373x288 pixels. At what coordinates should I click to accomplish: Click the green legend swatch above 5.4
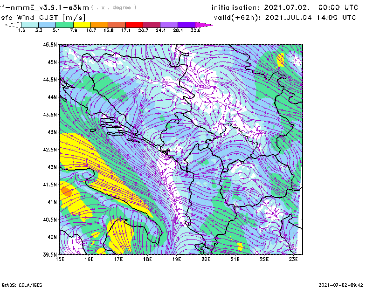click(x=65, y=25)
